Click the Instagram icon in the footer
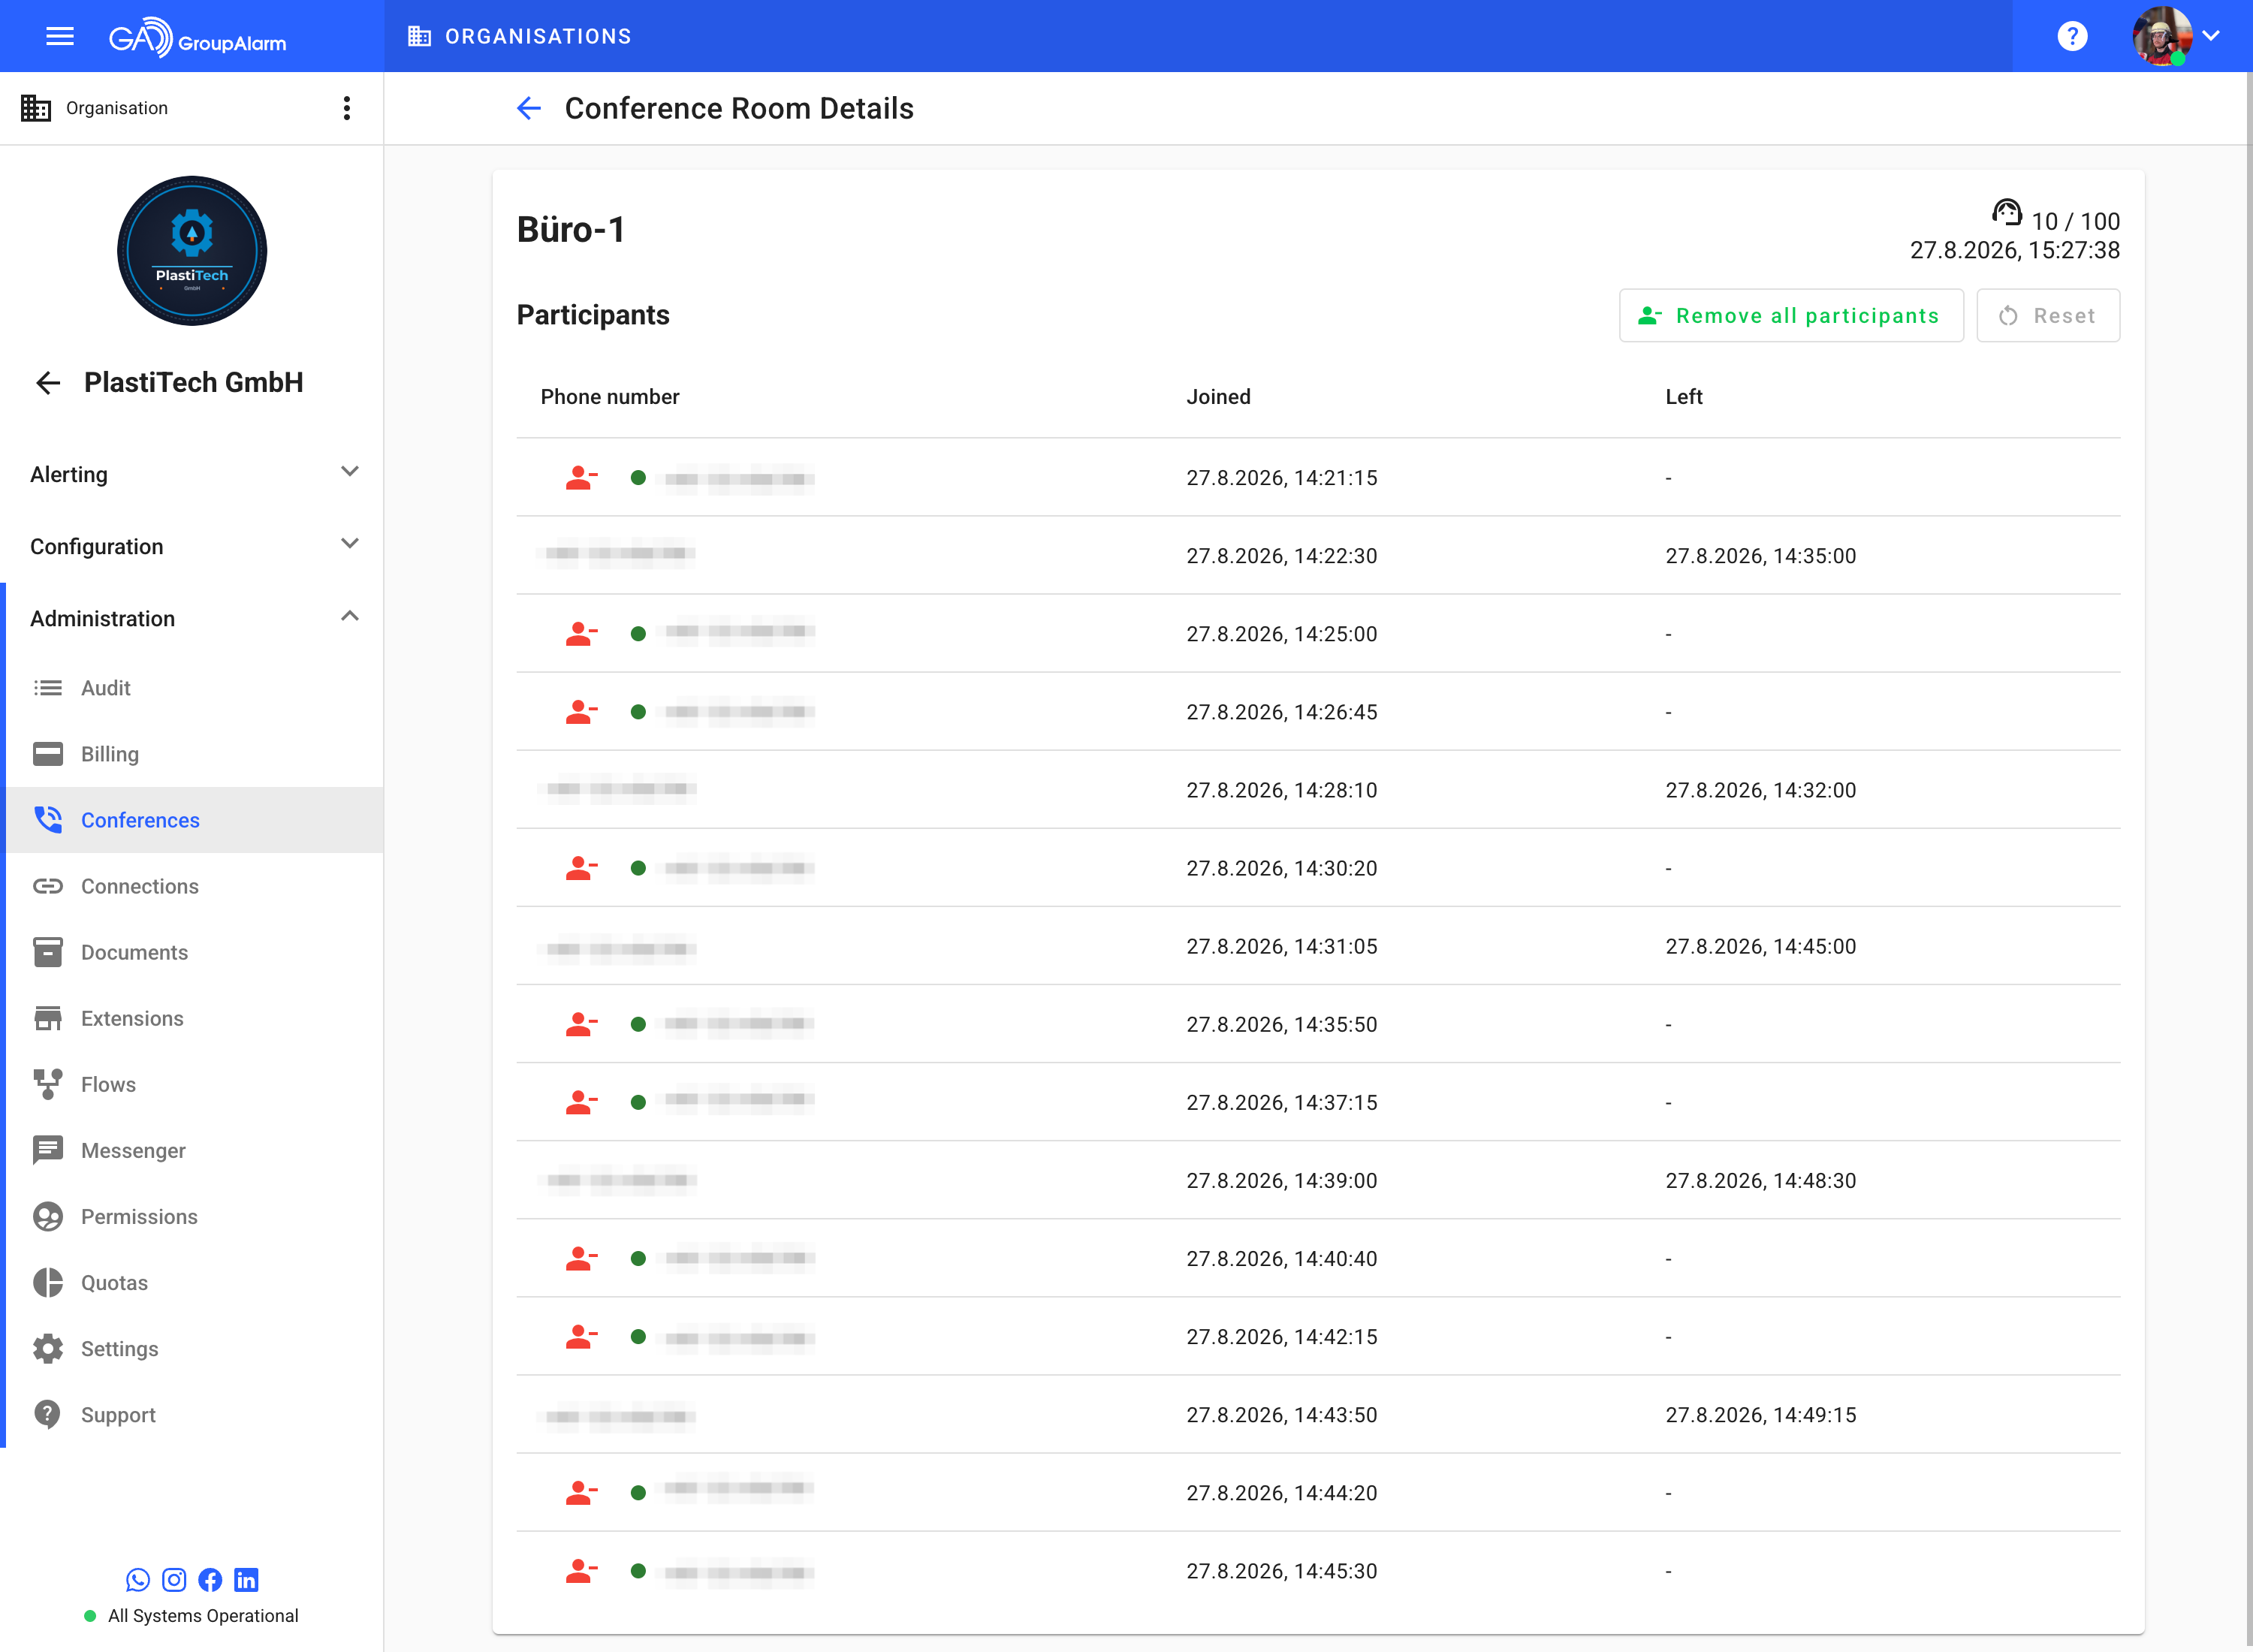Screen dimensions: 2253x1652 (x=174, y=1579)
